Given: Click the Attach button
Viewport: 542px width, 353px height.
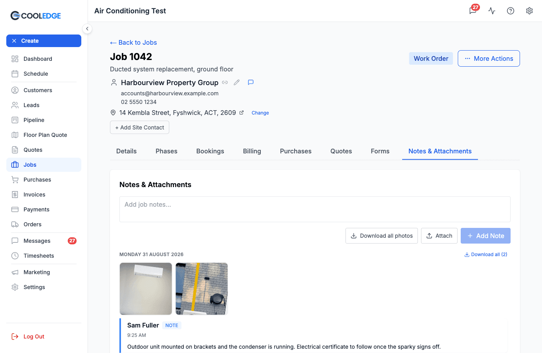Looking at the screenshot, I should click(x=439, y=236).
